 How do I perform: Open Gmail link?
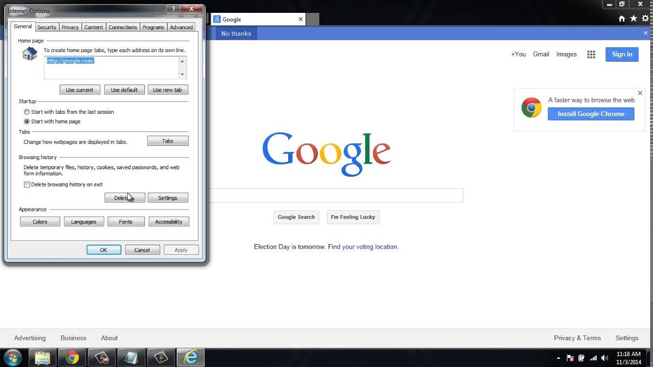[541, 54]
